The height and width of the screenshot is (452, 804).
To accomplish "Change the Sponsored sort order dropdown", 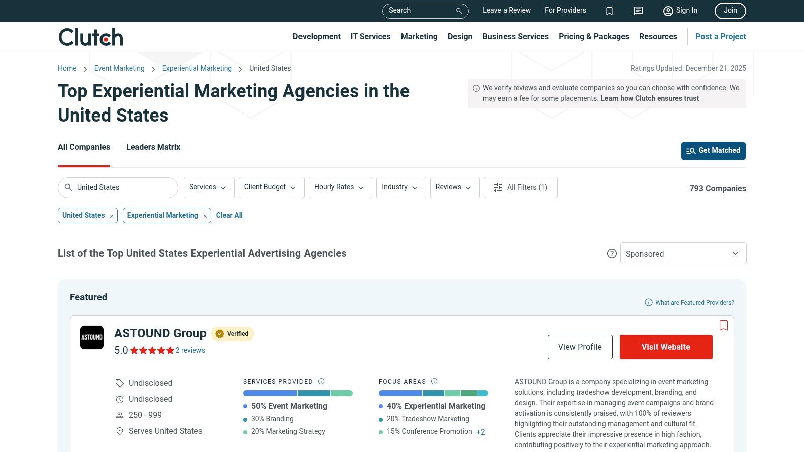I will [682, 253].
